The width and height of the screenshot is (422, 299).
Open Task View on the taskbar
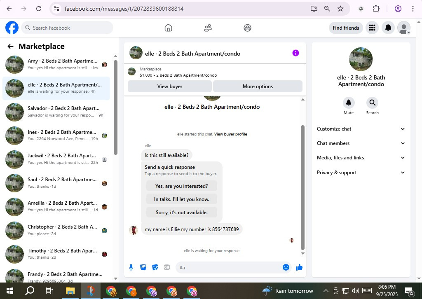tap(49, 291)
